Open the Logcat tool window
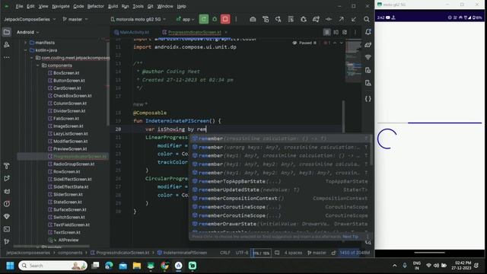Viewport: 487px width, 274px height. pos(7,191)
